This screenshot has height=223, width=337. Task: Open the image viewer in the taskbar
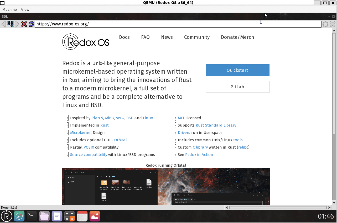pyautogui.click(x=95, y=216)
